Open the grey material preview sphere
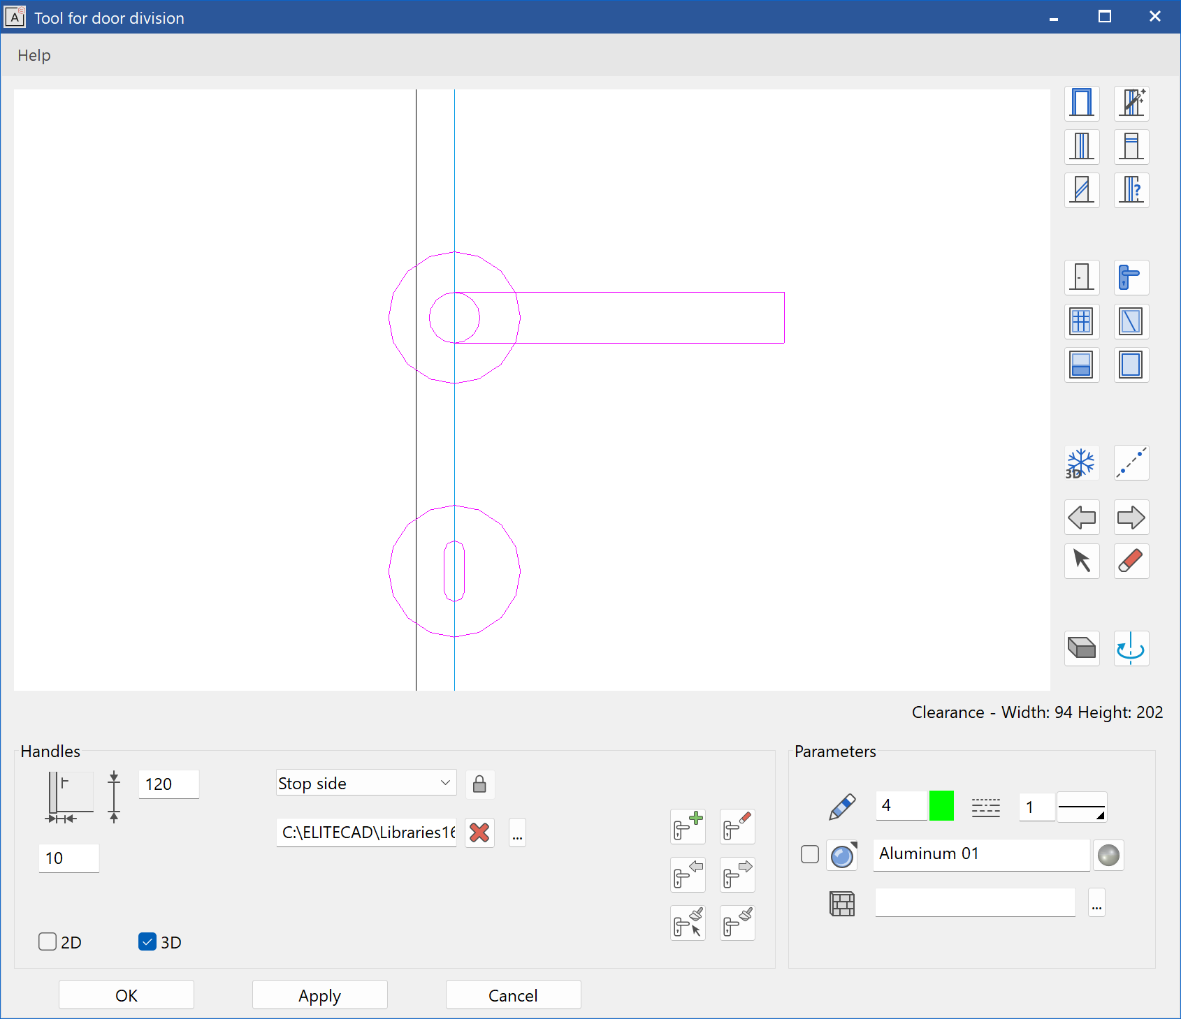1181x1019 pixels. coord(1108,855)
